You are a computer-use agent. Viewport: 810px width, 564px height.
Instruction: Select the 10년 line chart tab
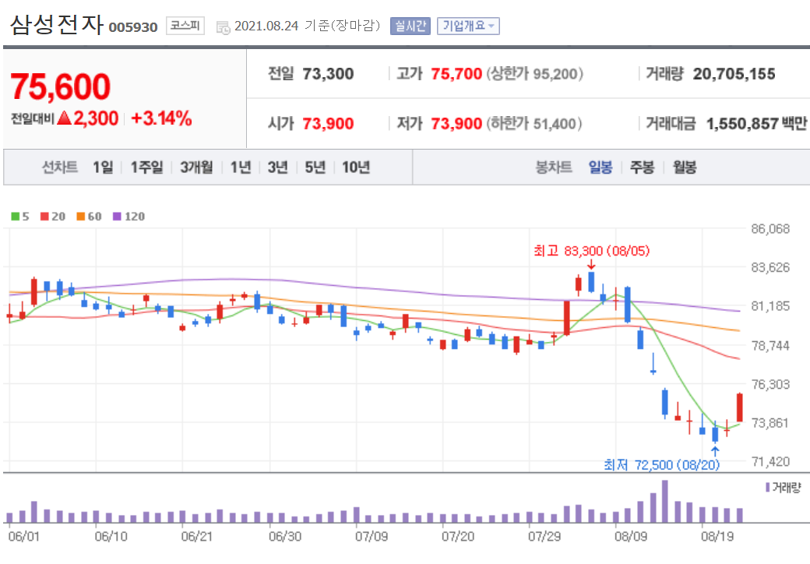[x=356, y=167]
